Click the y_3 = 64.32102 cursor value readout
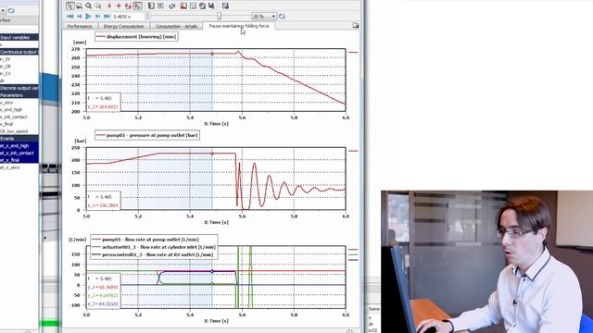 103,304
